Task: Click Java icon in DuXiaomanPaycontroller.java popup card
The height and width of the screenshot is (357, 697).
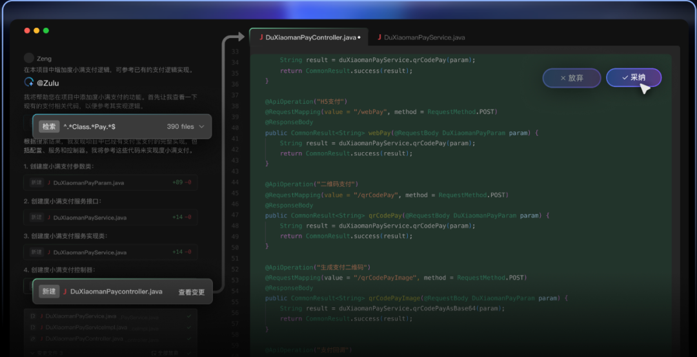Action: pyautogui.click(x=65, y=291)
